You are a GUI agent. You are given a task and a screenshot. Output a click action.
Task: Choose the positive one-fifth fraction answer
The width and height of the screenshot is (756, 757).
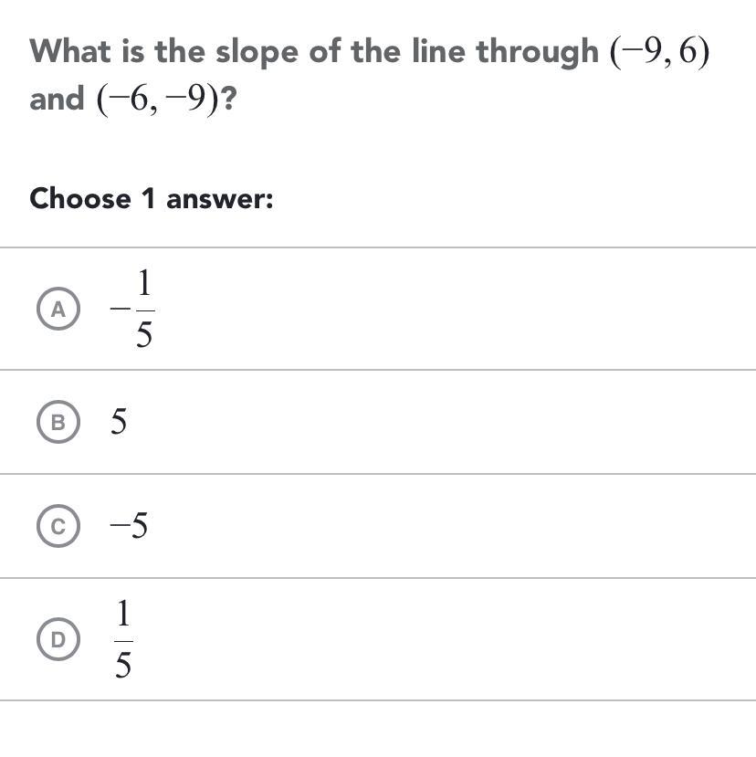pyautogui.click(x=123, y=639)
